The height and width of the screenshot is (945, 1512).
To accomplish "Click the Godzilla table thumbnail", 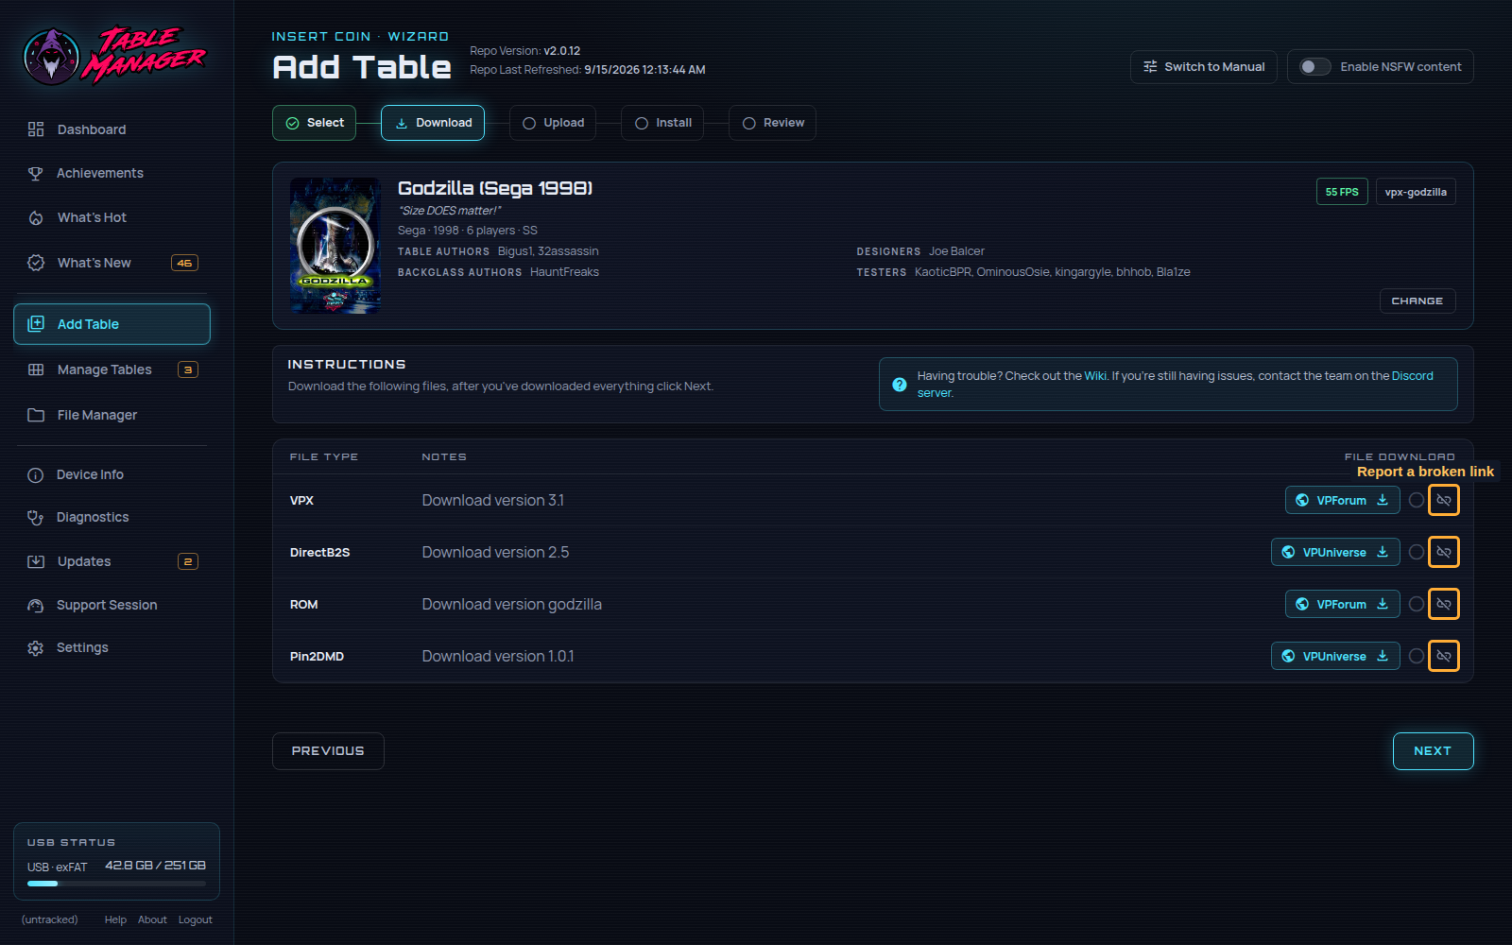I will tap(335, 246).
